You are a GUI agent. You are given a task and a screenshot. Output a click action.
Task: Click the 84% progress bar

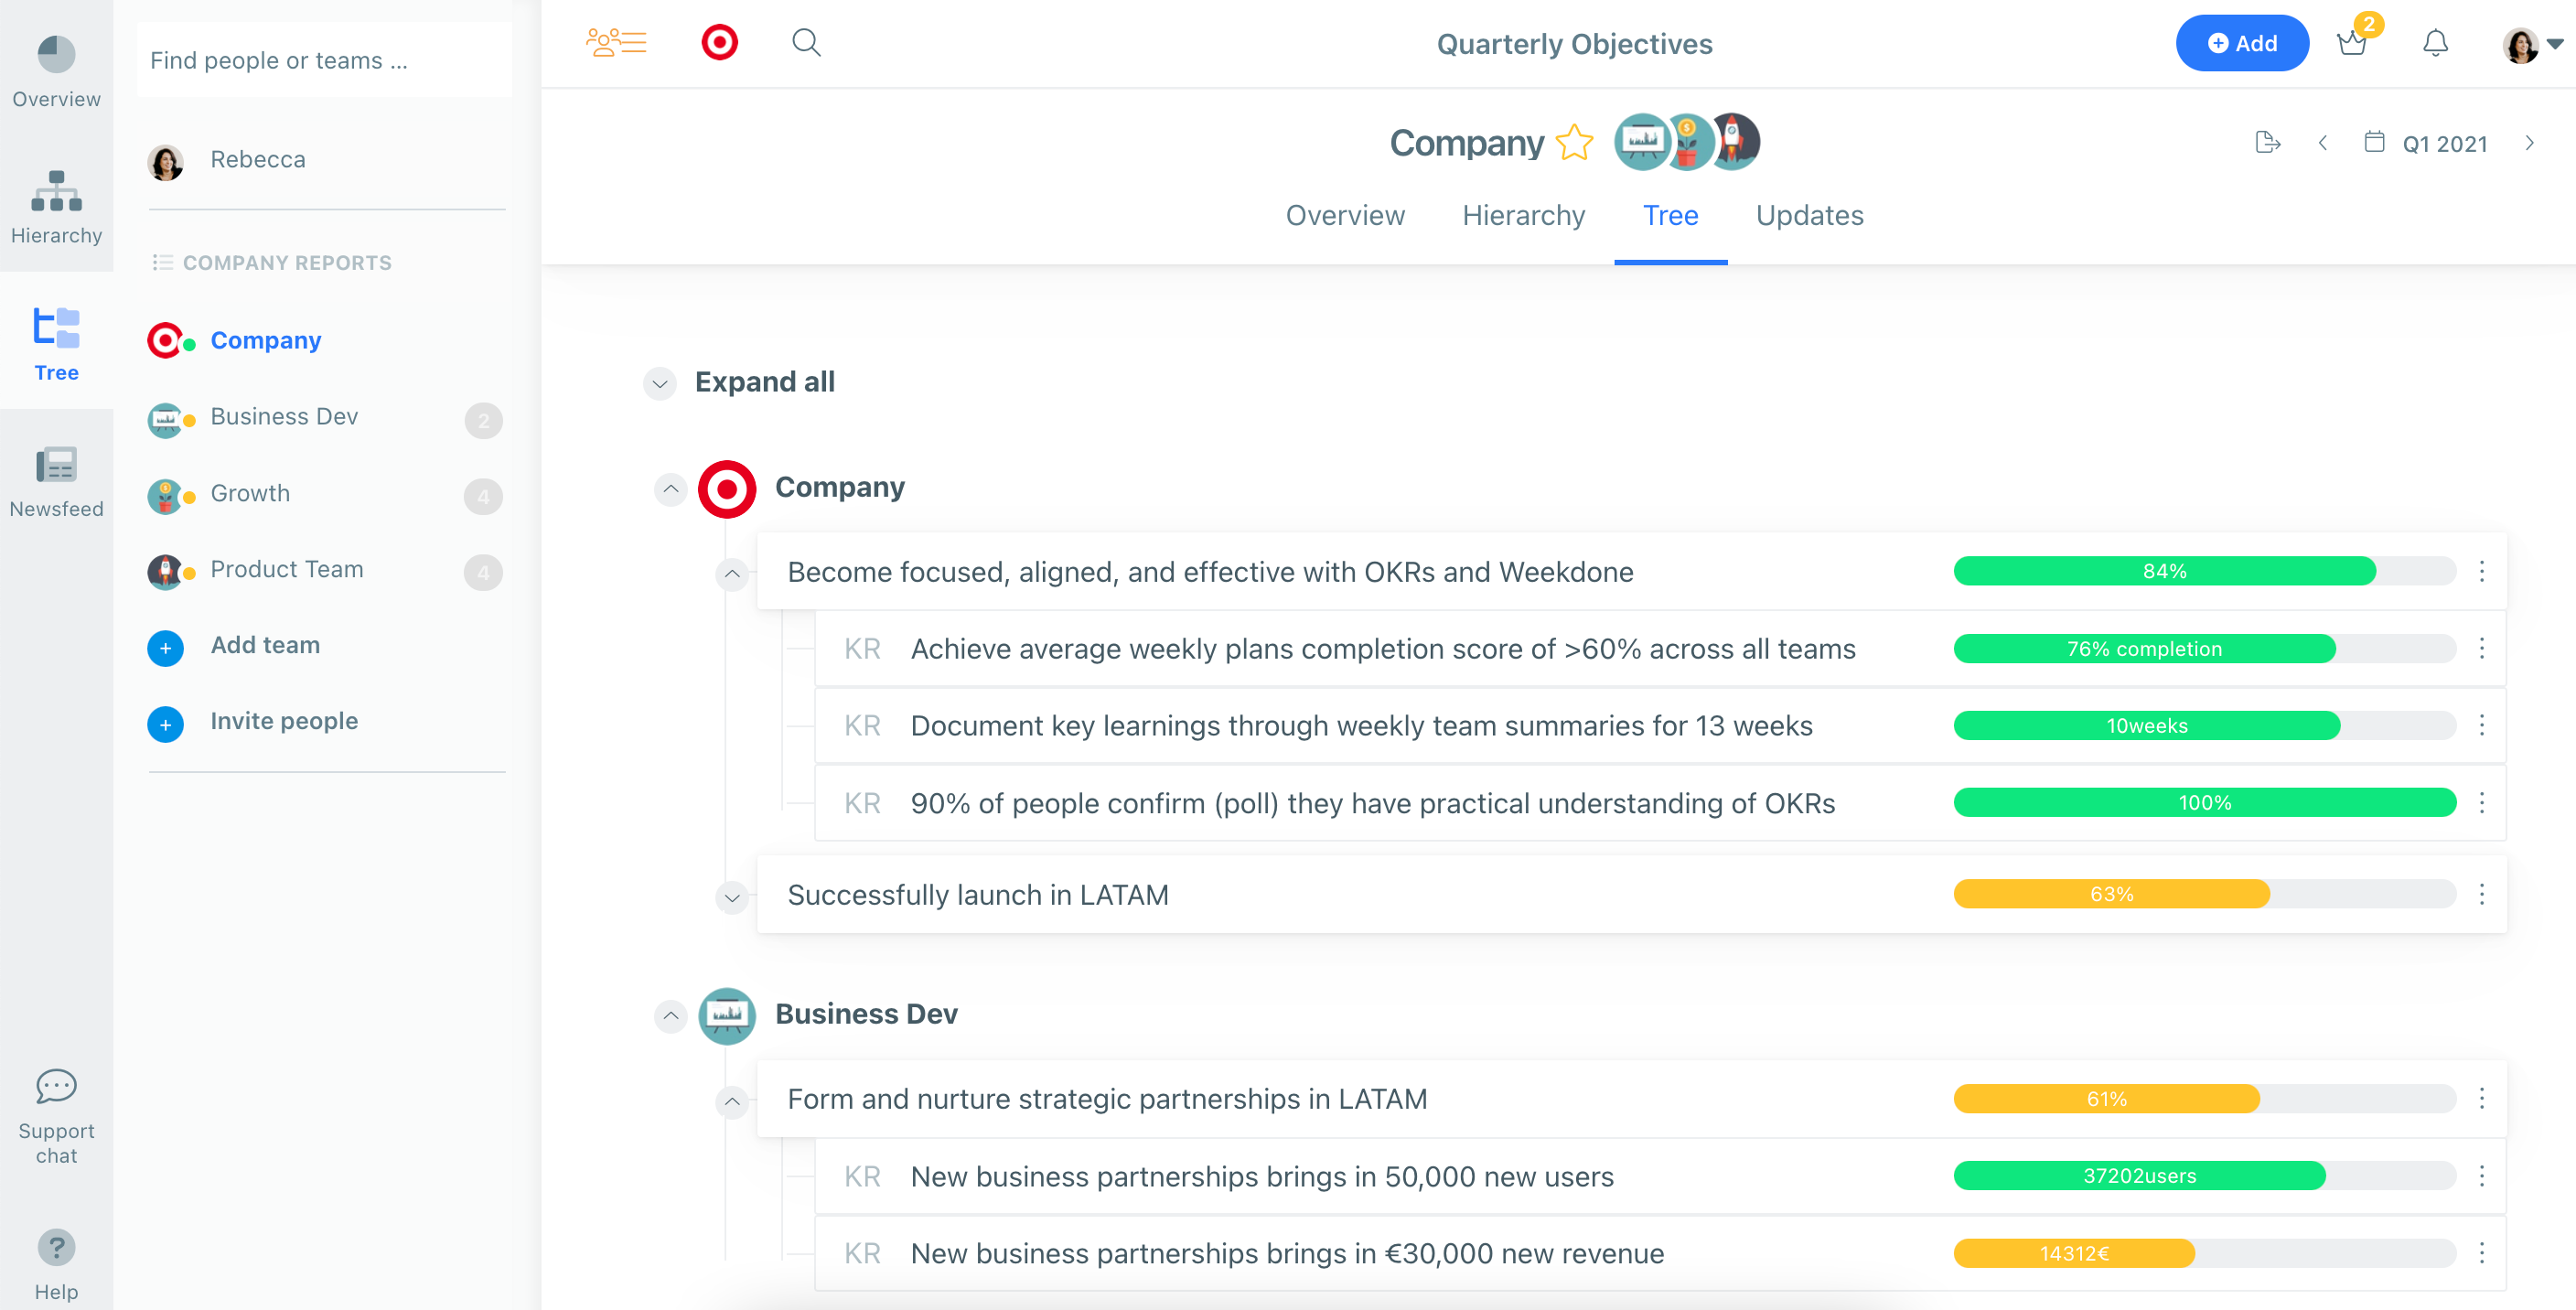coord(2165,571)
